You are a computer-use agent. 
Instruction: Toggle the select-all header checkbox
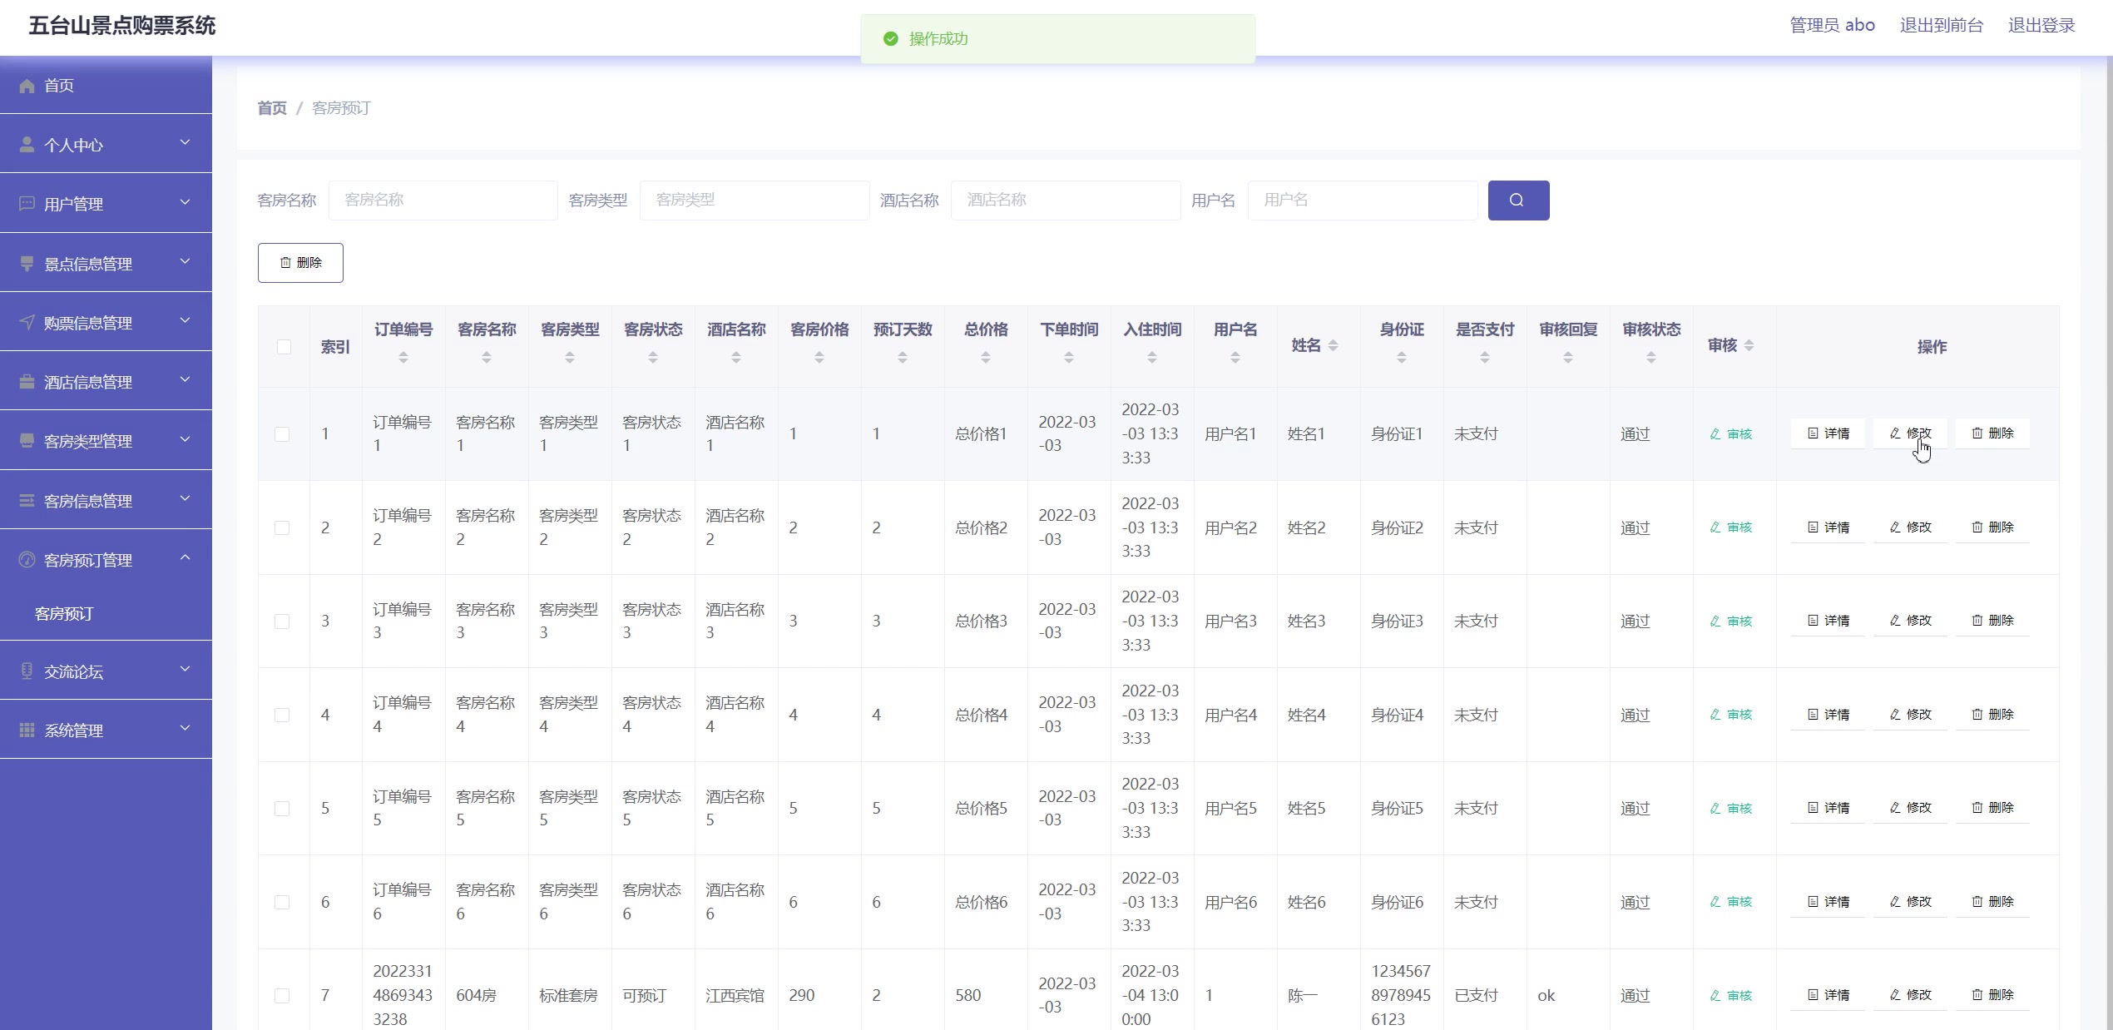[x=284, y=347]
